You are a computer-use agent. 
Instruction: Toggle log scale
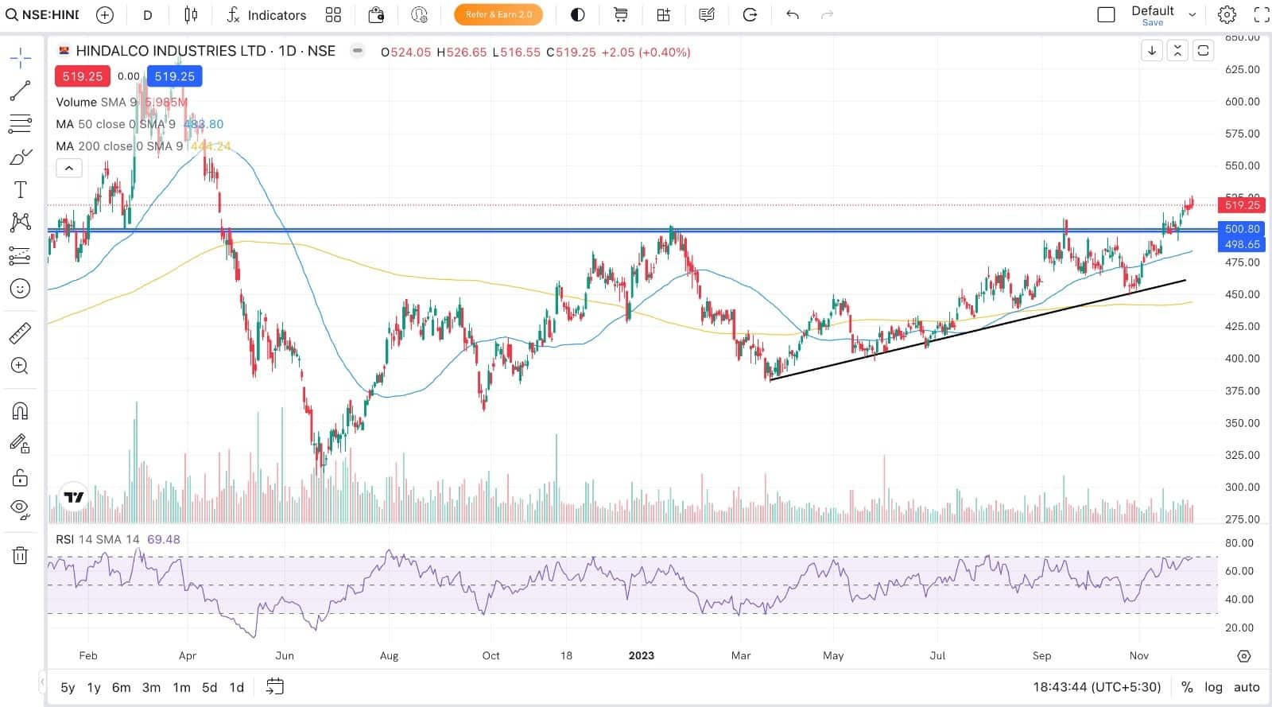1213,687
